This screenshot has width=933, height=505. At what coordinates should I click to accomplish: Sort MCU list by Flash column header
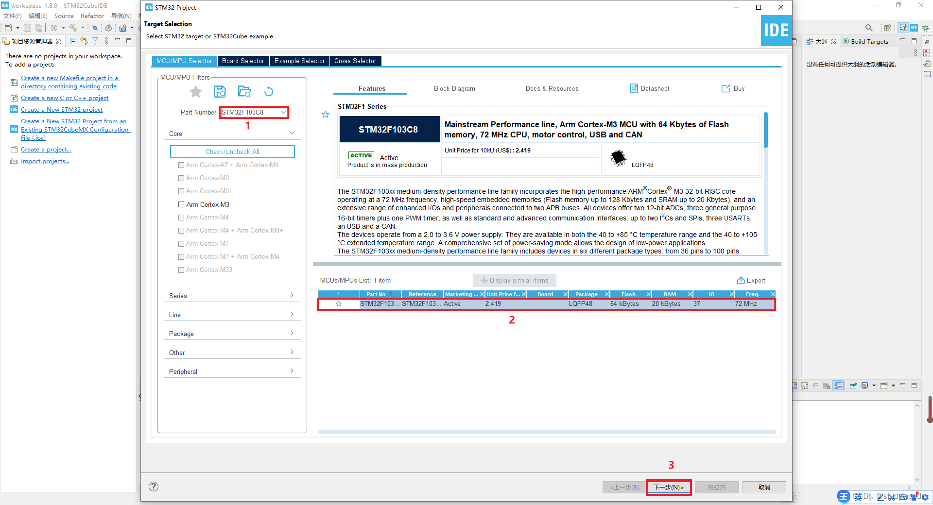coord(628,294)
